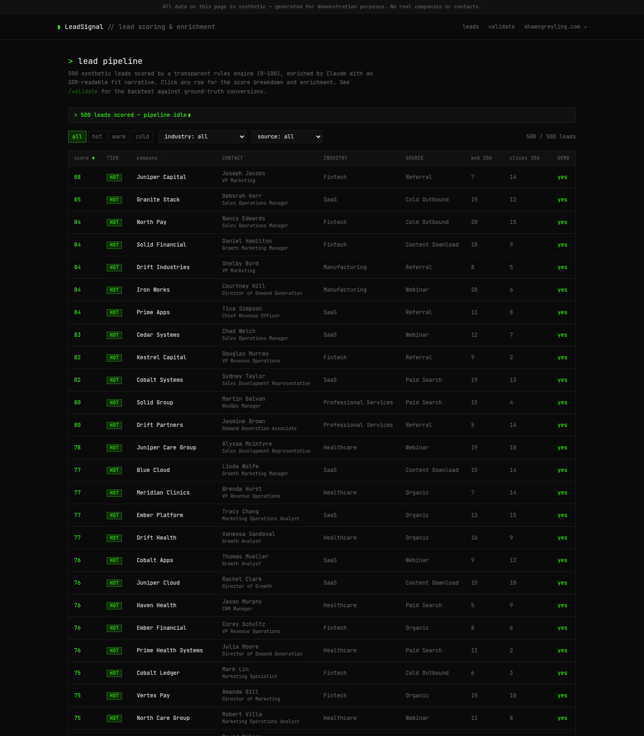Open the Granite Stack lead row
The width and height of the screenshot is (644, 736).
(322, 200)
